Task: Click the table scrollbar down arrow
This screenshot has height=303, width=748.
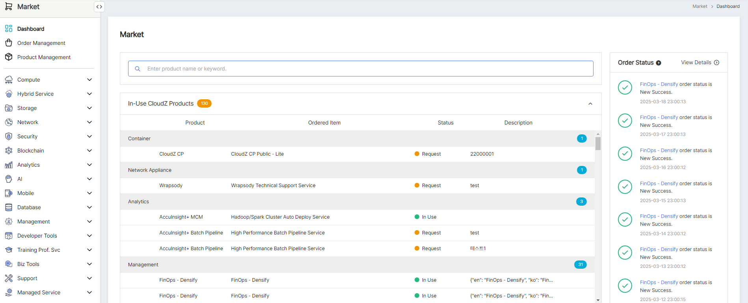Action: 598,300
